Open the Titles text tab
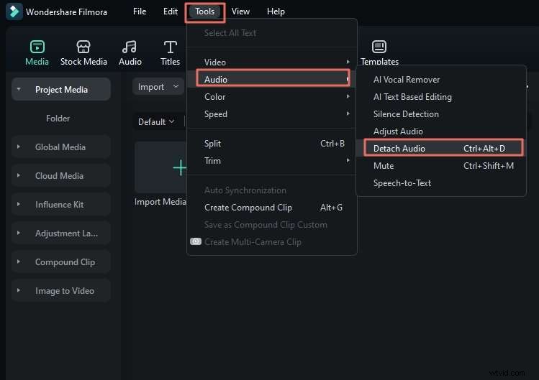This screenshot has width=539, height=380. pos(170,47)
